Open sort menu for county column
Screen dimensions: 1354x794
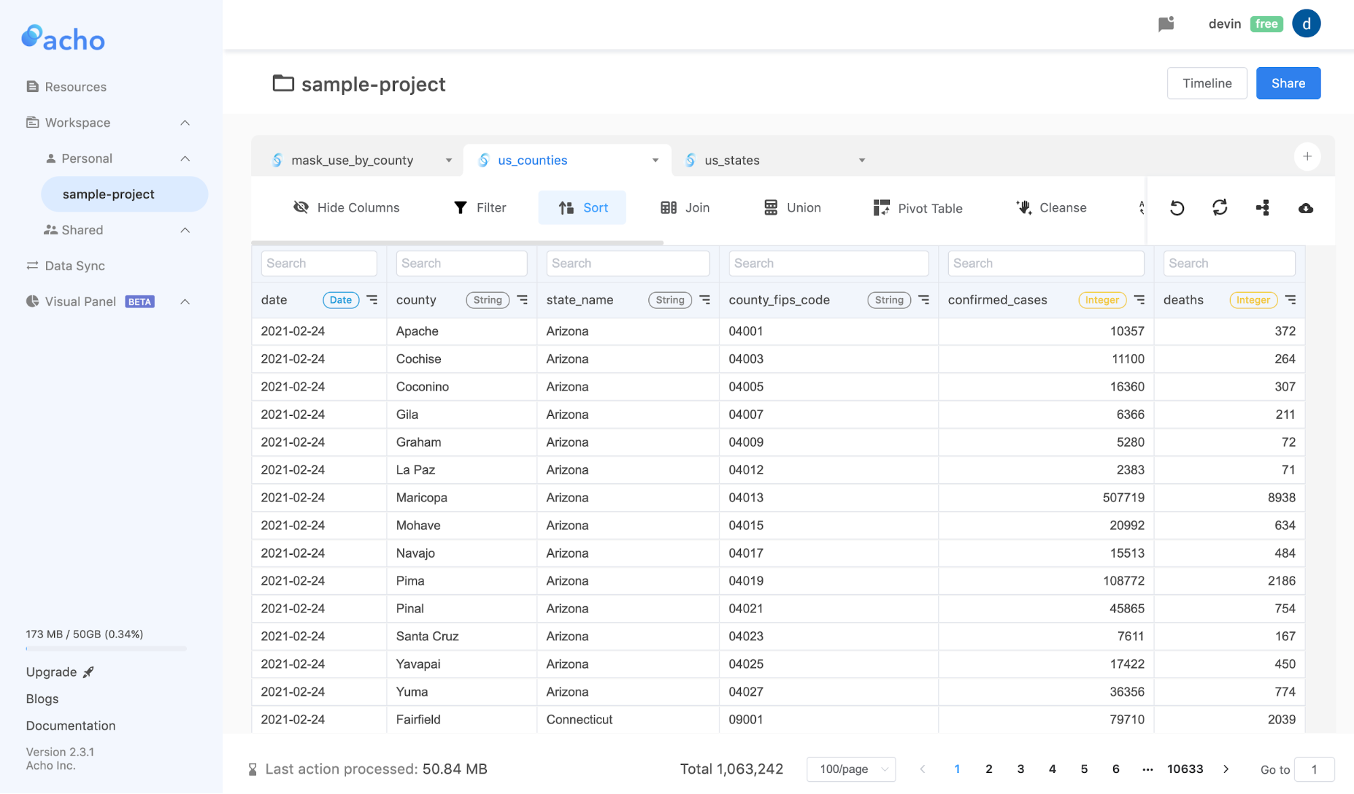point(522,299)
